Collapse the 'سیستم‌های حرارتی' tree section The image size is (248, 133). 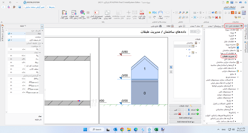coord(241,71)
